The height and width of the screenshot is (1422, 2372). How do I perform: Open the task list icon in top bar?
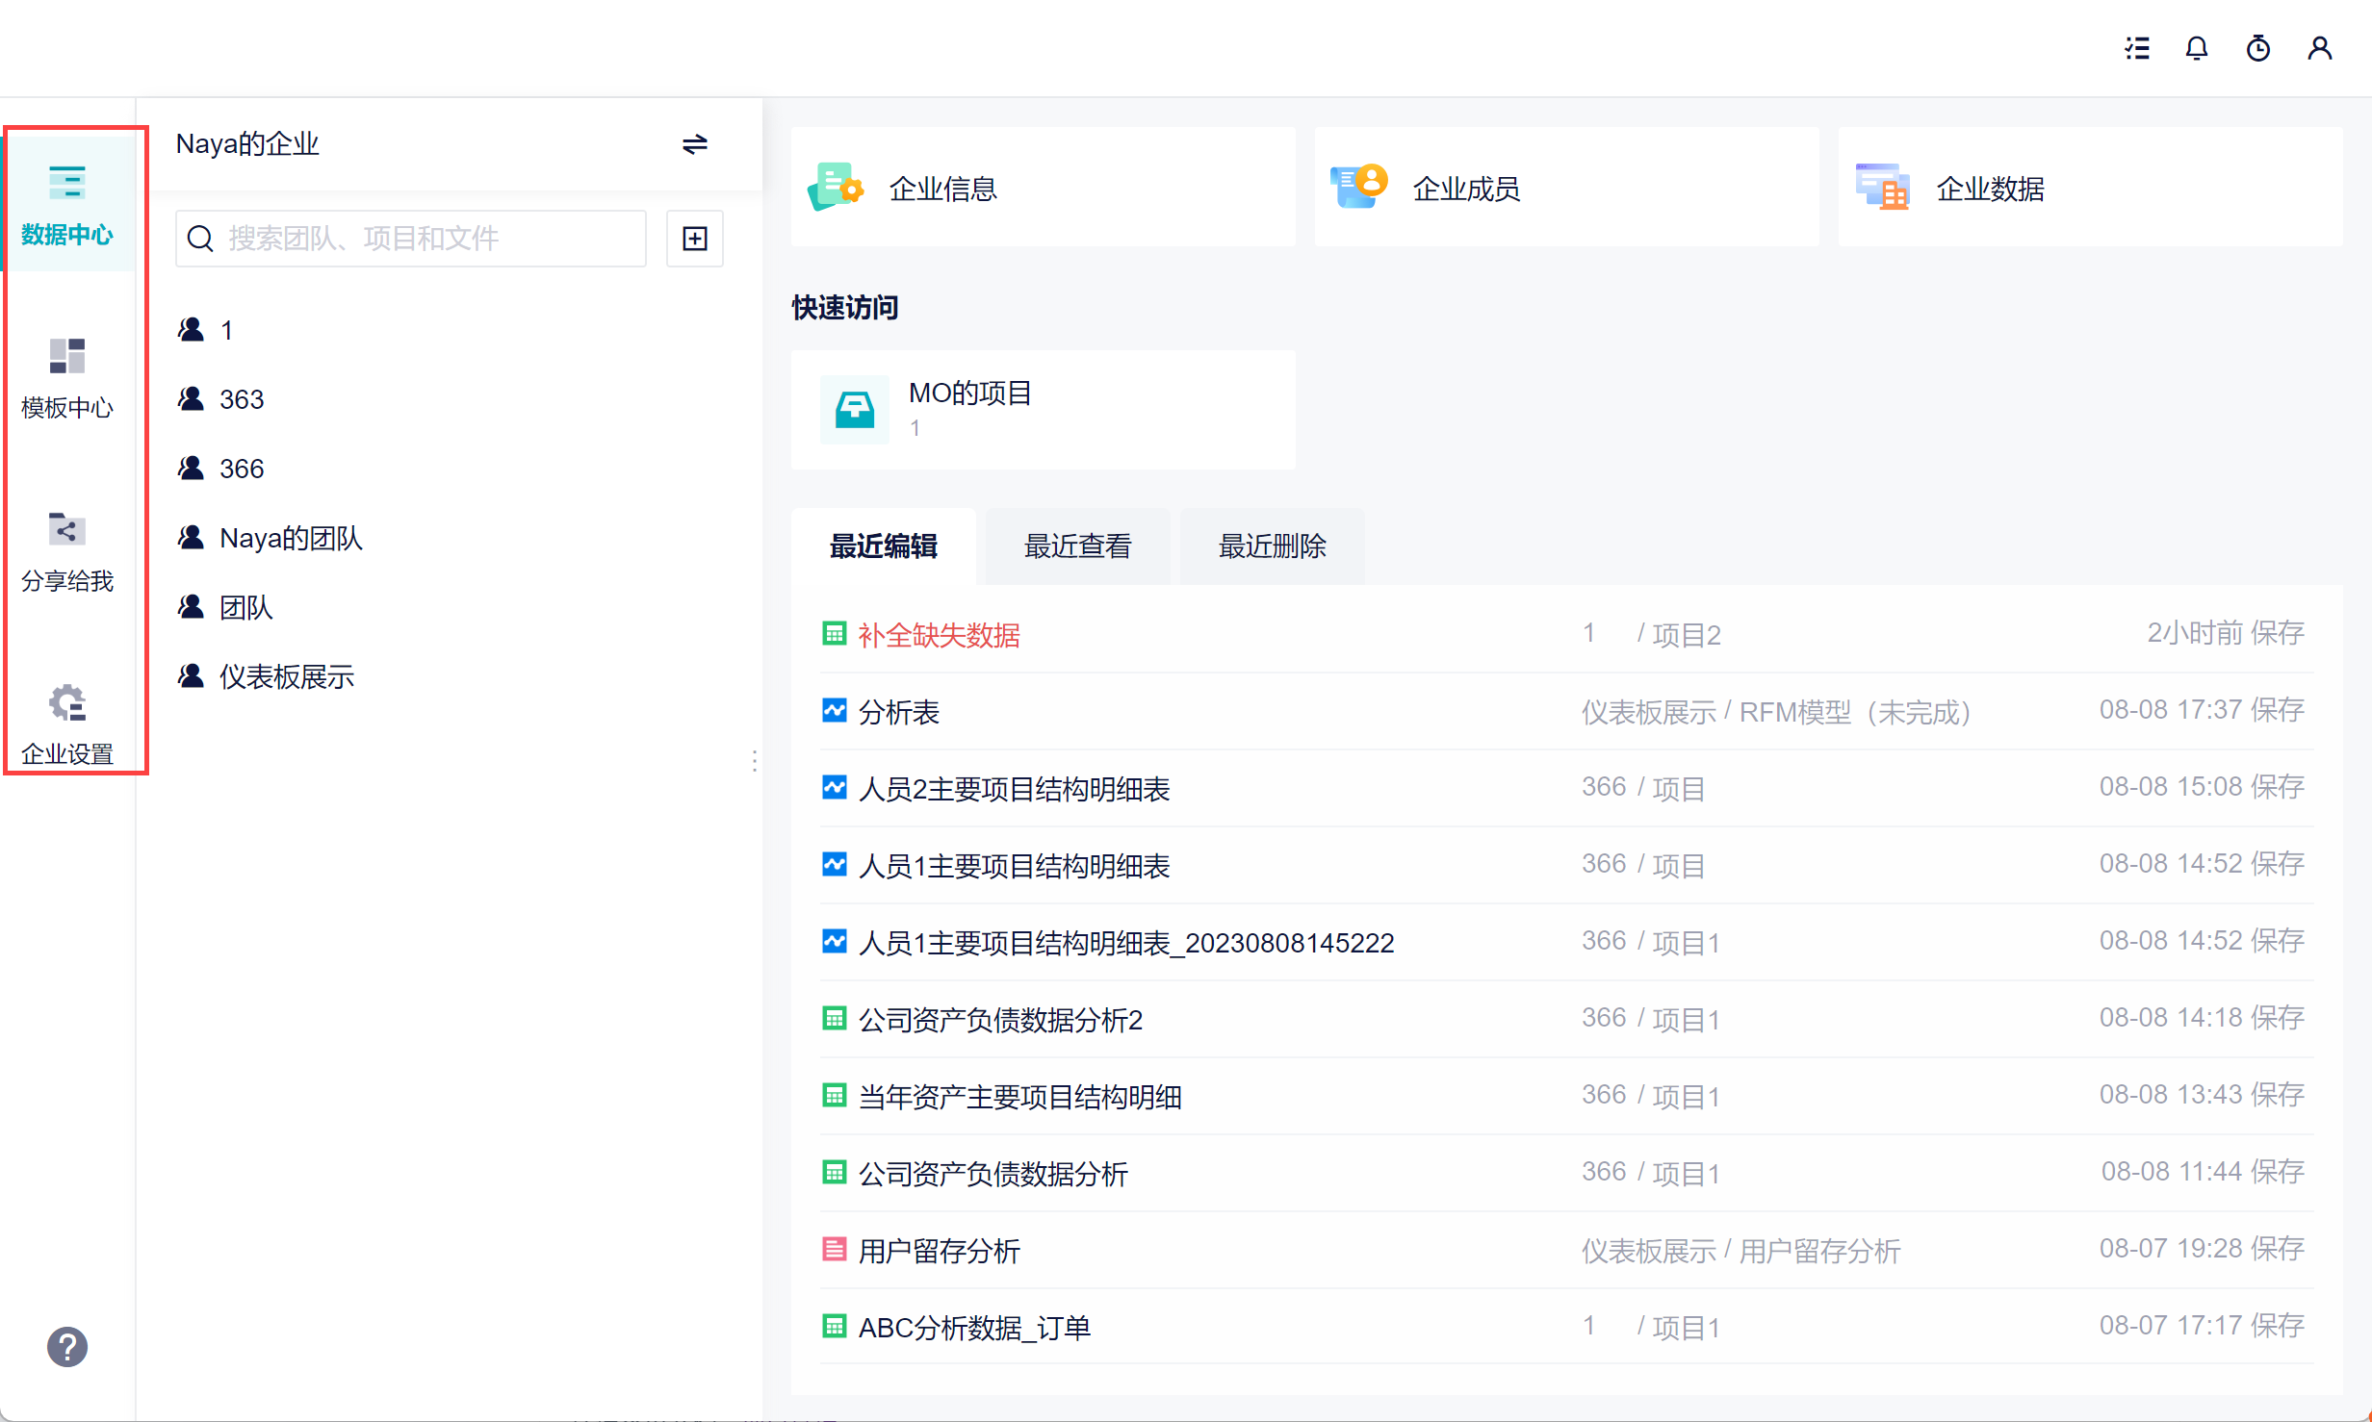tap(2137, 48)
